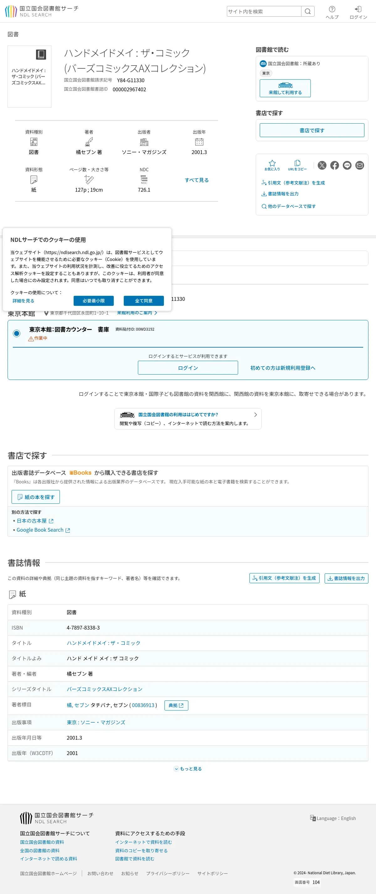This screenshot has height=894, width=376.
Task: Open 日本の古本屋 external link
Action: point(35,521)
